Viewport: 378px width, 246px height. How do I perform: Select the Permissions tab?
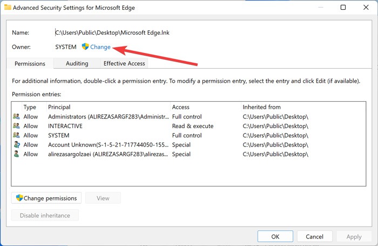click(x=30, y=64)
